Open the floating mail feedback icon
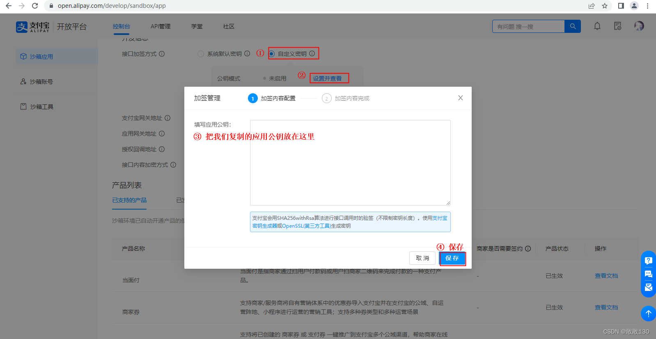 click(649, 287)
